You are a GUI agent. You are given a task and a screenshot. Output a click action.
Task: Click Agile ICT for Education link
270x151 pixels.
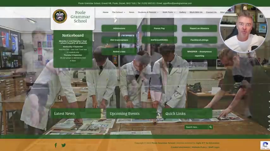208,143
